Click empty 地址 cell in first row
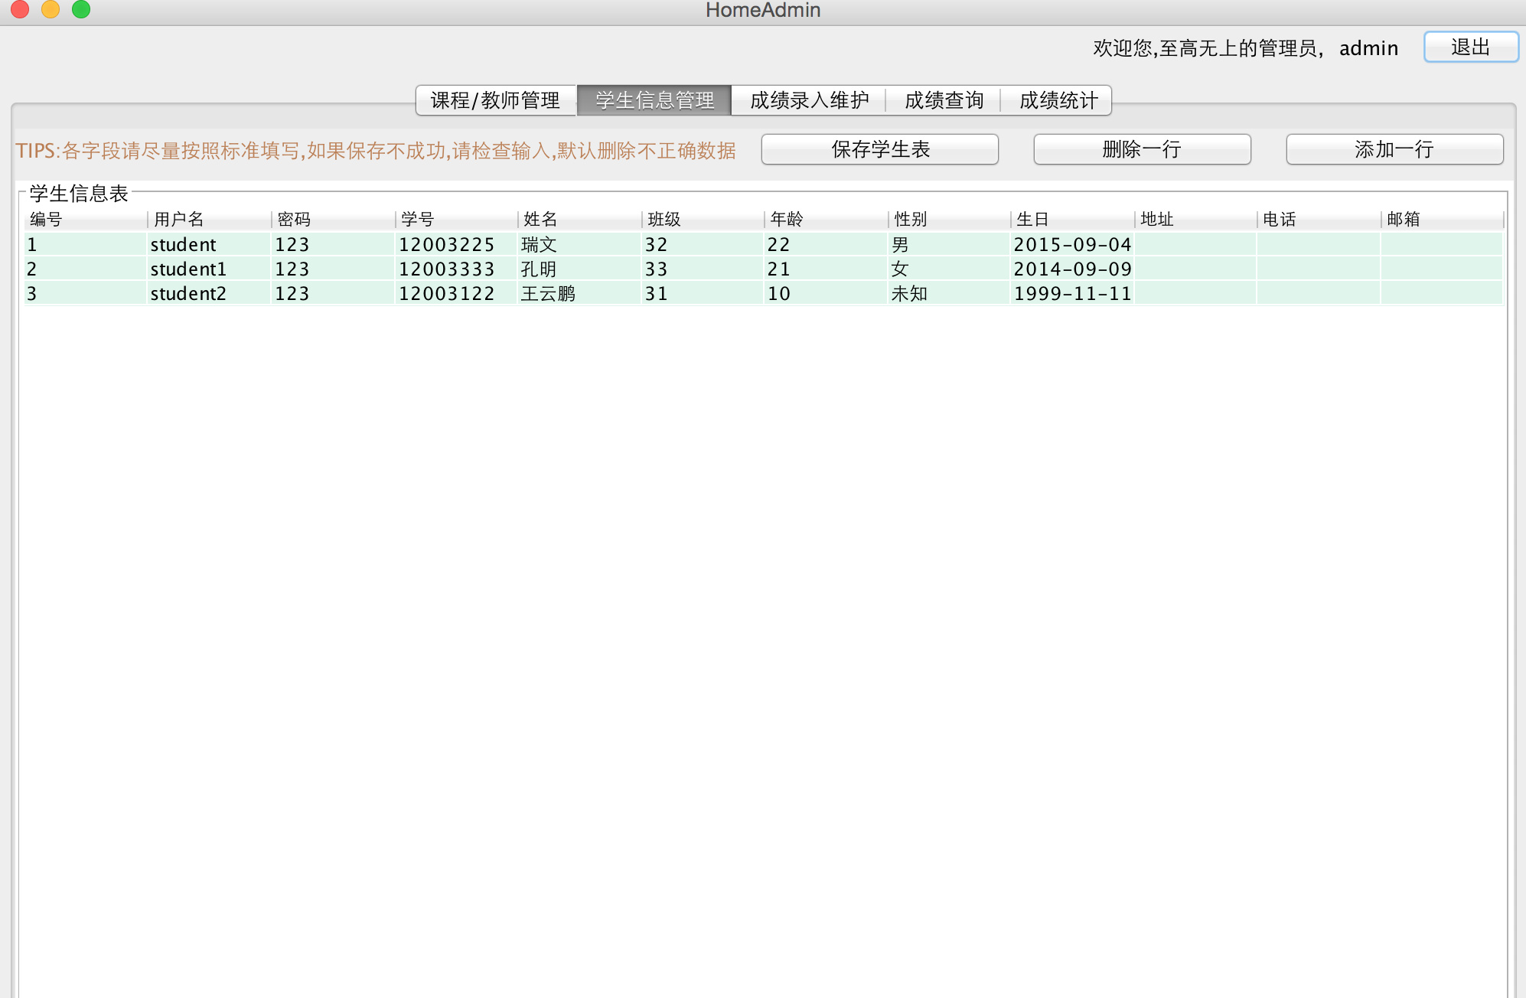Image resolution: width=1526 pixels, height=998 pixels. [1194, 245]
